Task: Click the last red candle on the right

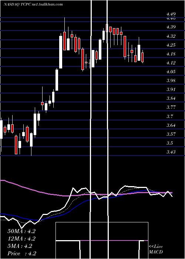Action: tap(142, 57)
